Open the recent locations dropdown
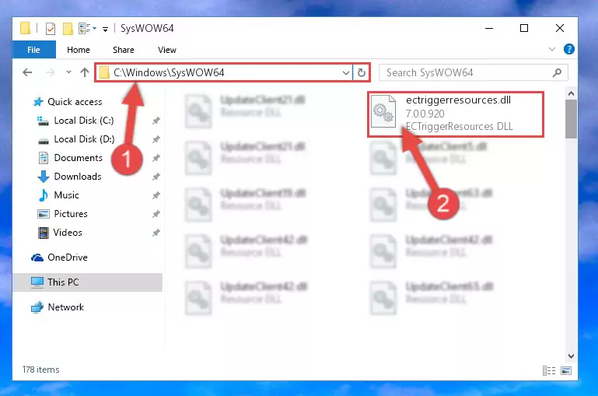This screenshot has height=396, width=598. point(68,72)
